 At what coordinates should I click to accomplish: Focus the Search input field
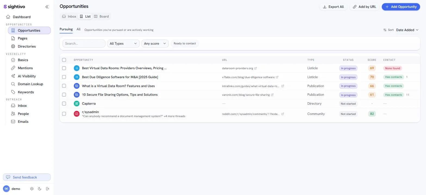84,43
